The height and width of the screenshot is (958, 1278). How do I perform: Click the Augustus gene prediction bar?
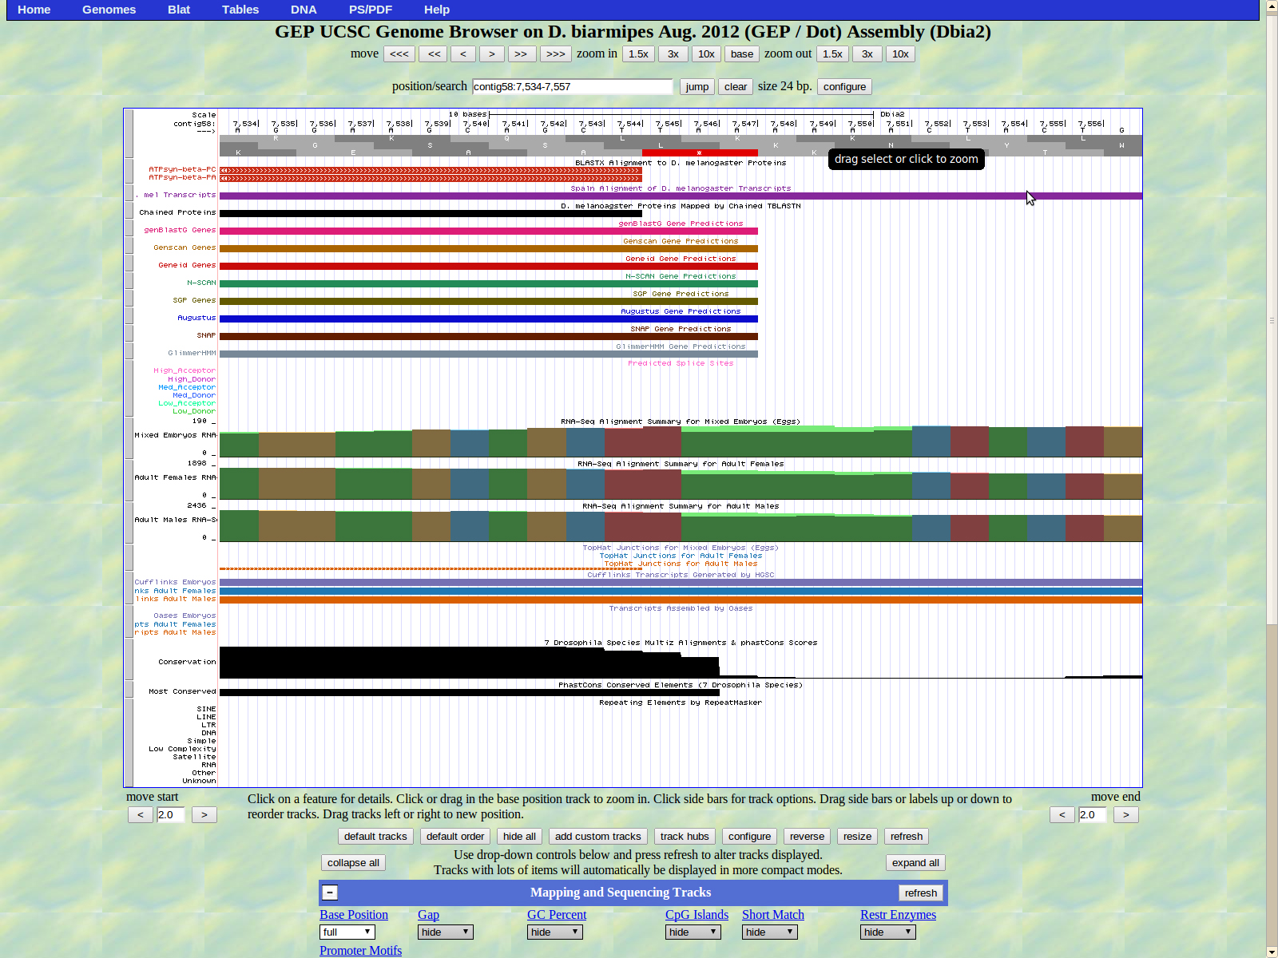tap(488, 319)
